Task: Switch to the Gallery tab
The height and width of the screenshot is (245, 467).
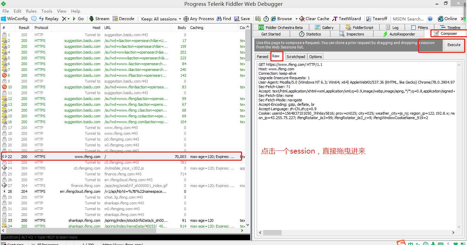Action: 324,28
